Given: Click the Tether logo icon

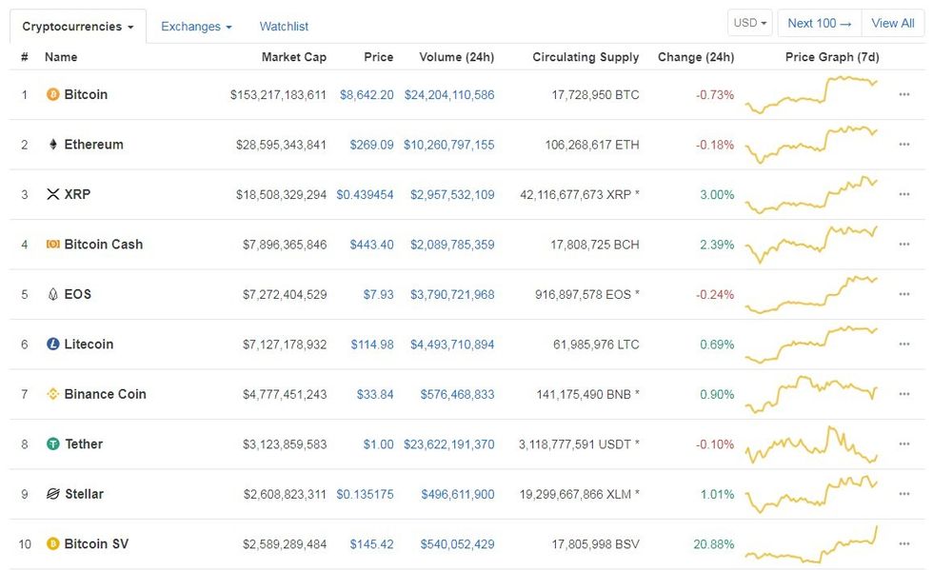Looking at the screenshot, I should pyautogui.click(x=53, y=444).
